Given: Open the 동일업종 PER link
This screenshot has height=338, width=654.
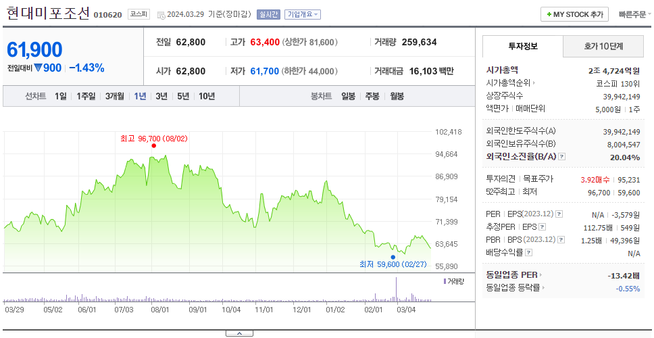Looking at the screenshot, I should [514, 275].
